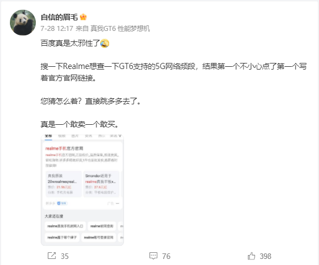Click the Smondor product card
Image resolution: width=319 pixels, height=265 pixels.
[x=101, y=184]
